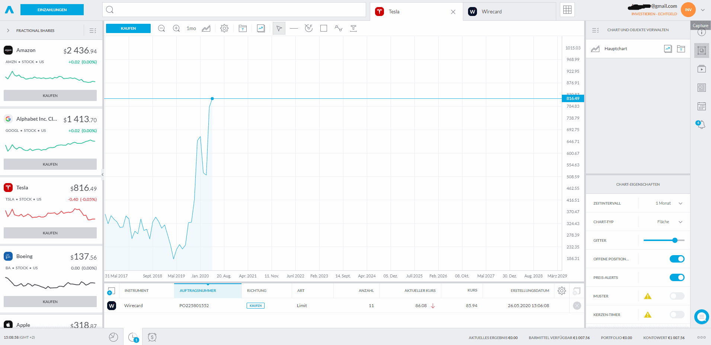Screen dimensions: 711x345
Task: Sort by Auftragsnummer column
Action: tap(208, 291)
